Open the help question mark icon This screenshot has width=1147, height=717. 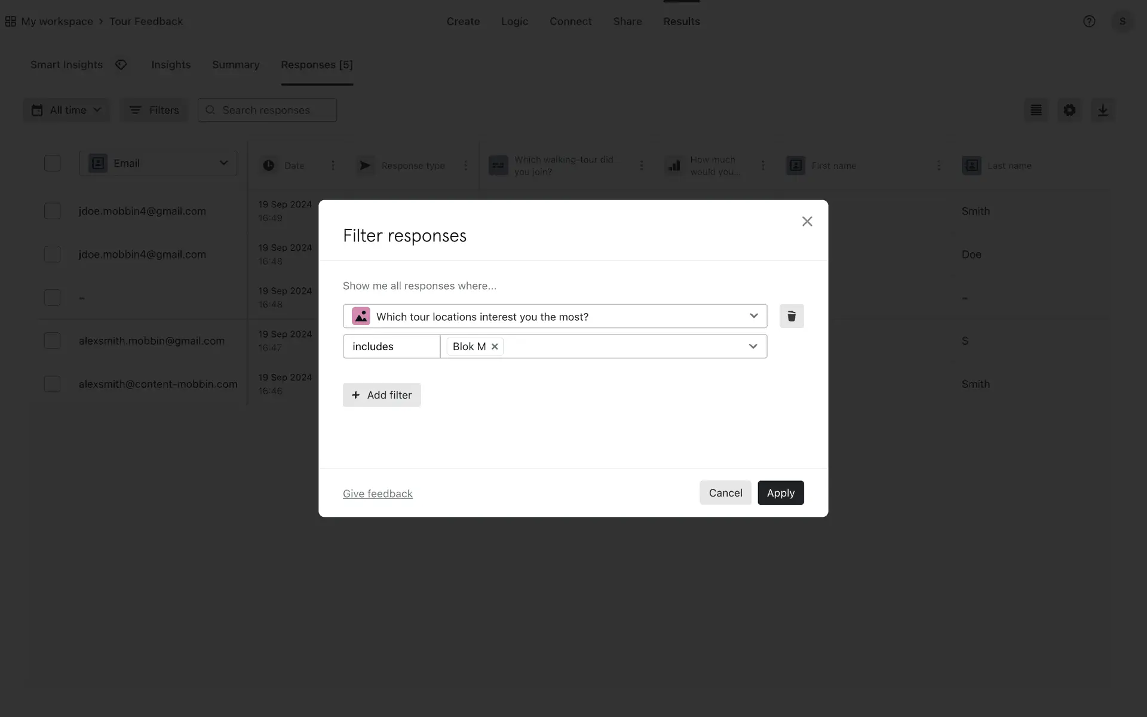(x=1088, y=22)
